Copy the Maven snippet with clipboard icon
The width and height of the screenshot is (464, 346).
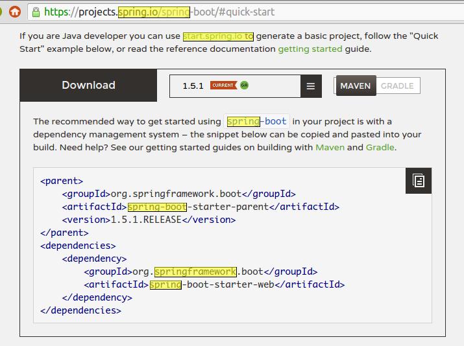pyautogui.click(x=419, y=181)
